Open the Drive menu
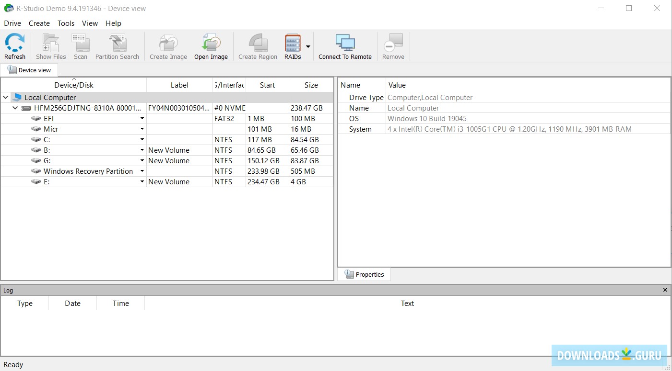This screenshot has width=672, height=371. 12,23
